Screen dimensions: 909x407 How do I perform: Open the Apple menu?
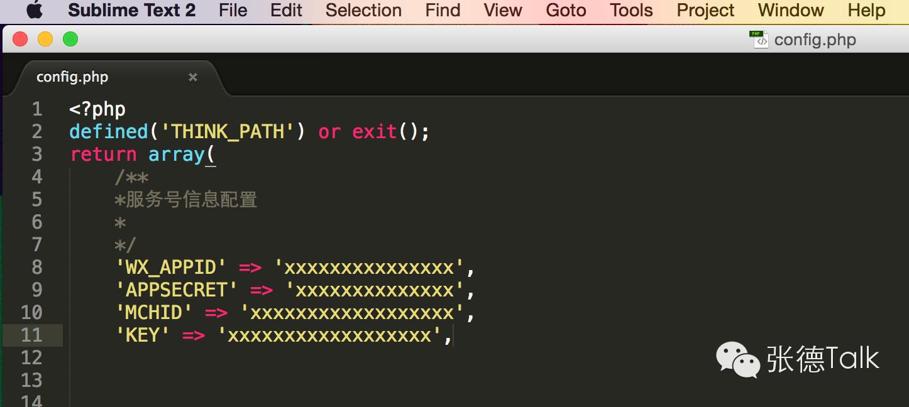click(35, 11)
